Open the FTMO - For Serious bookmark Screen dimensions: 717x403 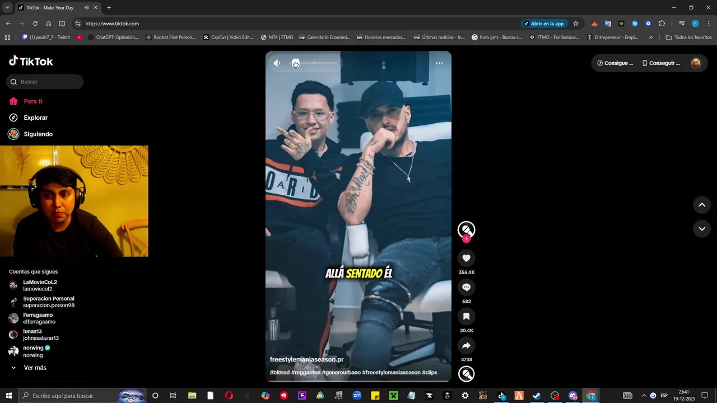click(553, 38)
